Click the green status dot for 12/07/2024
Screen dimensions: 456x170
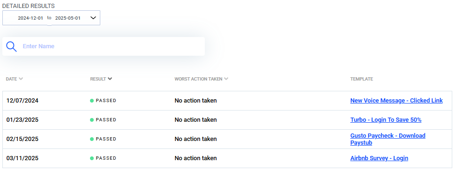point(92,101)
